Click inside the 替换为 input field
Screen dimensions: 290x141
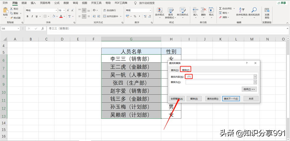pos(219,82)
